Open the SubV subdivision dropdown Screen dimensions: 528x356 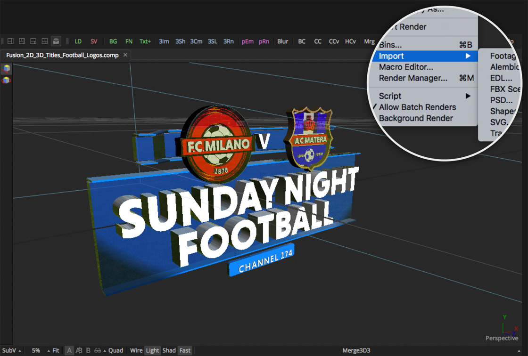click(x=10, y=350)
